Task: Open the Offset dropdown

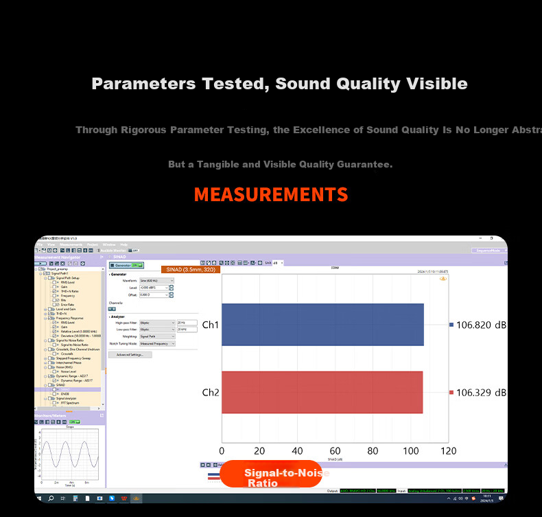Action: point(154,295)
